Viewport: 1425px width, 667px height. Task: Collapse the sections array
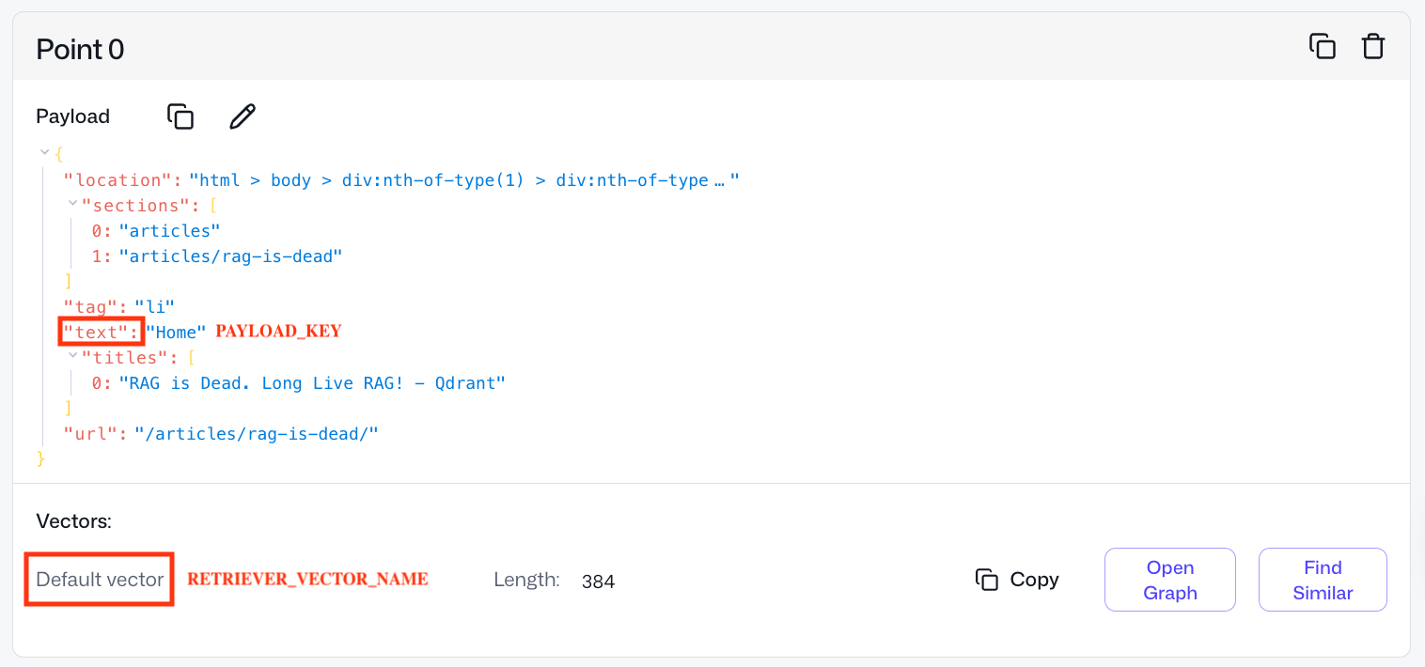click(72, 205)
